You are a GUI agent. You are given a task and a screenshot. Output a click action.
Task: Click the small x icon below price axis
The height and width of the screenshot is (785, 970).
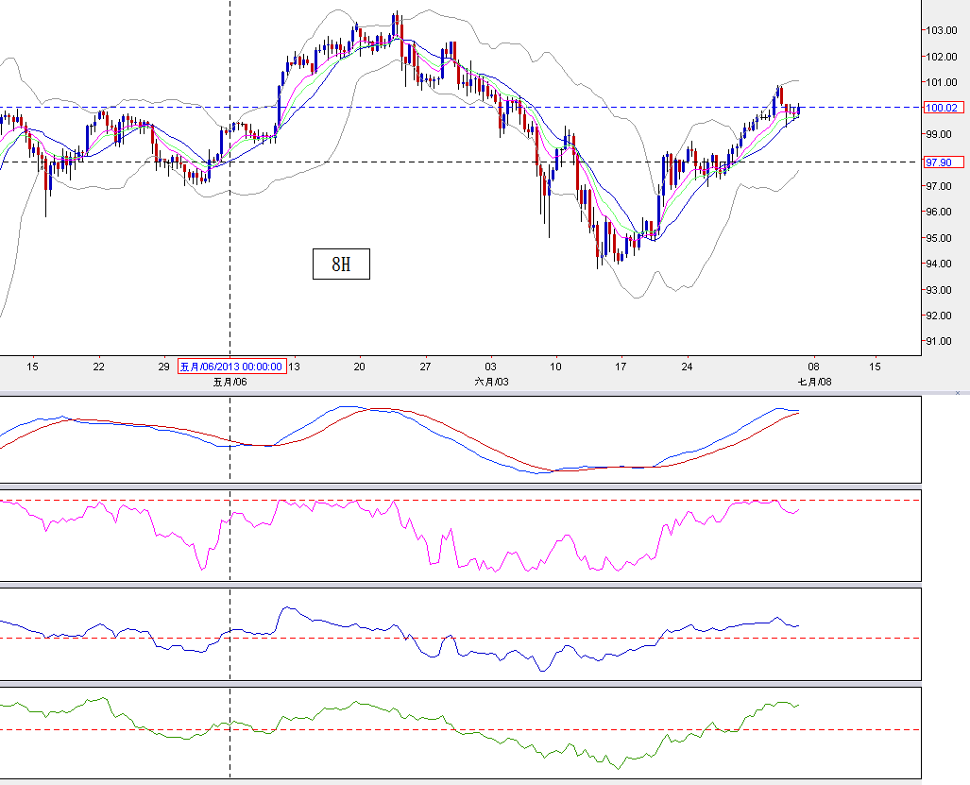pyautogui.click(x=959, y=391)
